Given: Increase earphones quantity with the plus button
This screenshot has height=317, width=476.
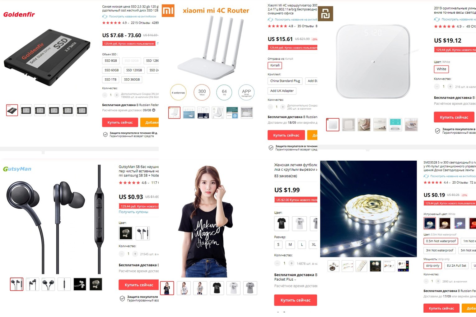Looking at the screenshot, I should point(135,254).
